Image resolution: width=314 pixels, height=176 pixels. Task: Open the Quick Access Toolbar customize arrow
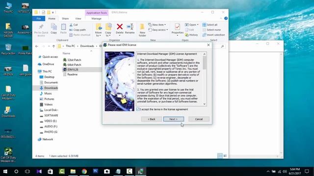tap(53, 13)
